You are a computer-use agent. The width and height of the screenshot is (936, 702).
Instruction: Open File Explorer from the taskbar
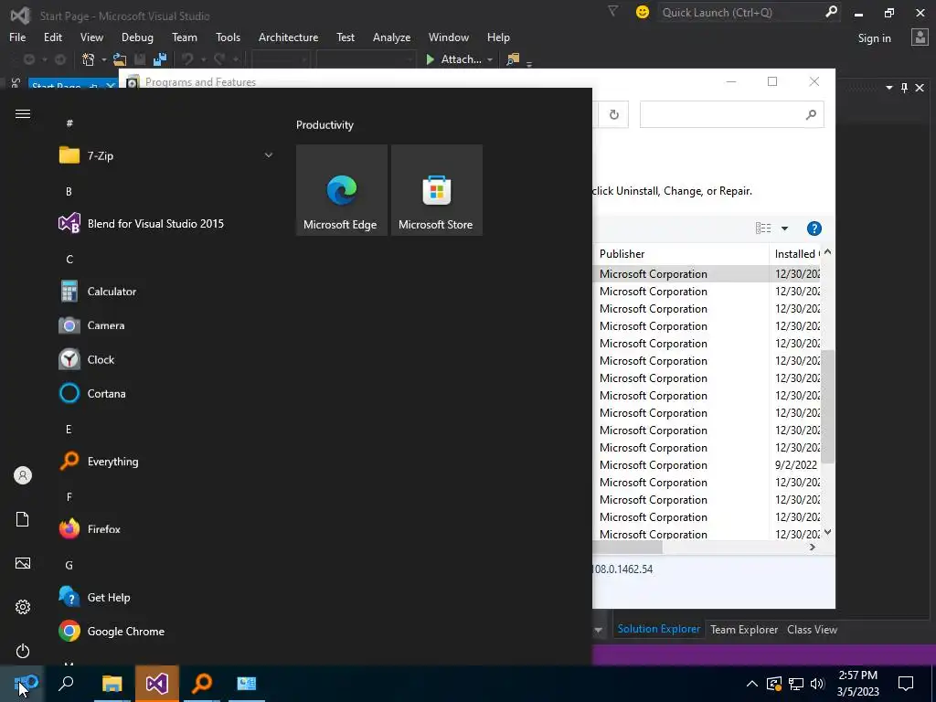(x=112, y=684)
